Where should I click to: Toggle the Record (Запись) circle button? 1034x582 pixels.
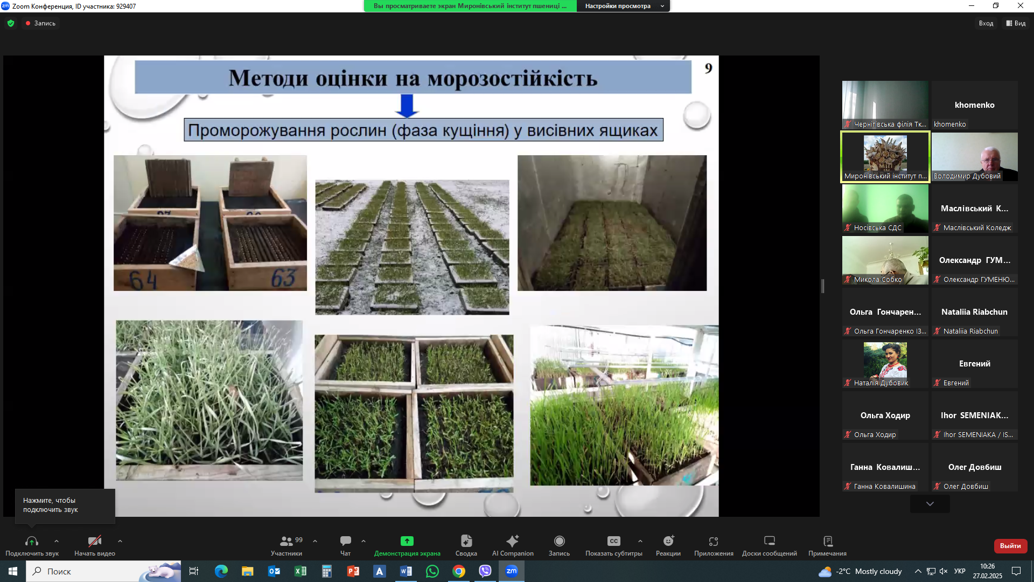pos(559,541)
